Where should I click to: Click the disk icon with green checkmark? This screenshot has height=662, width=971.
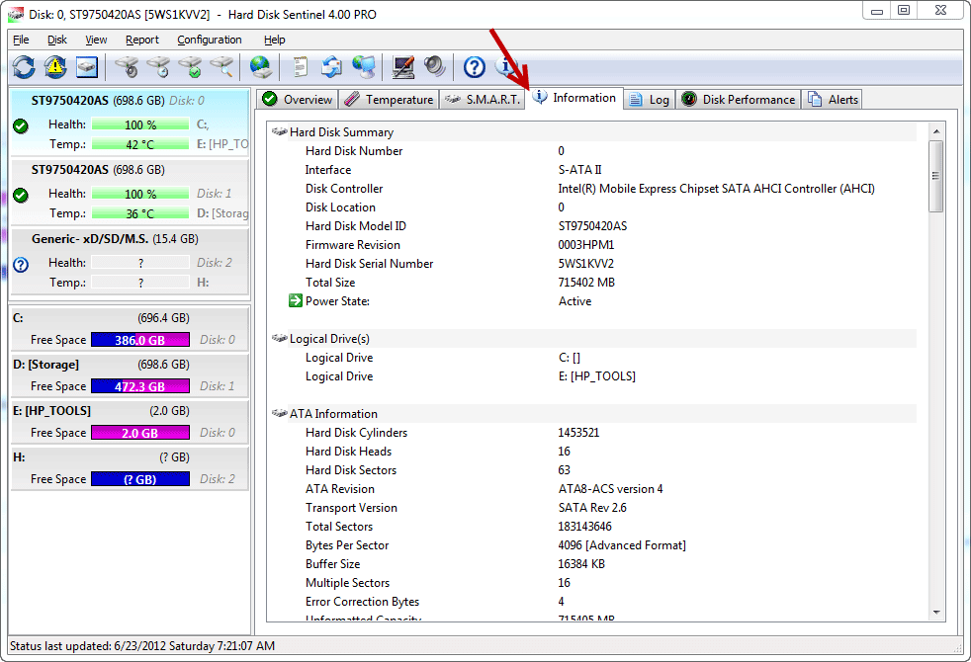(190, 67)
